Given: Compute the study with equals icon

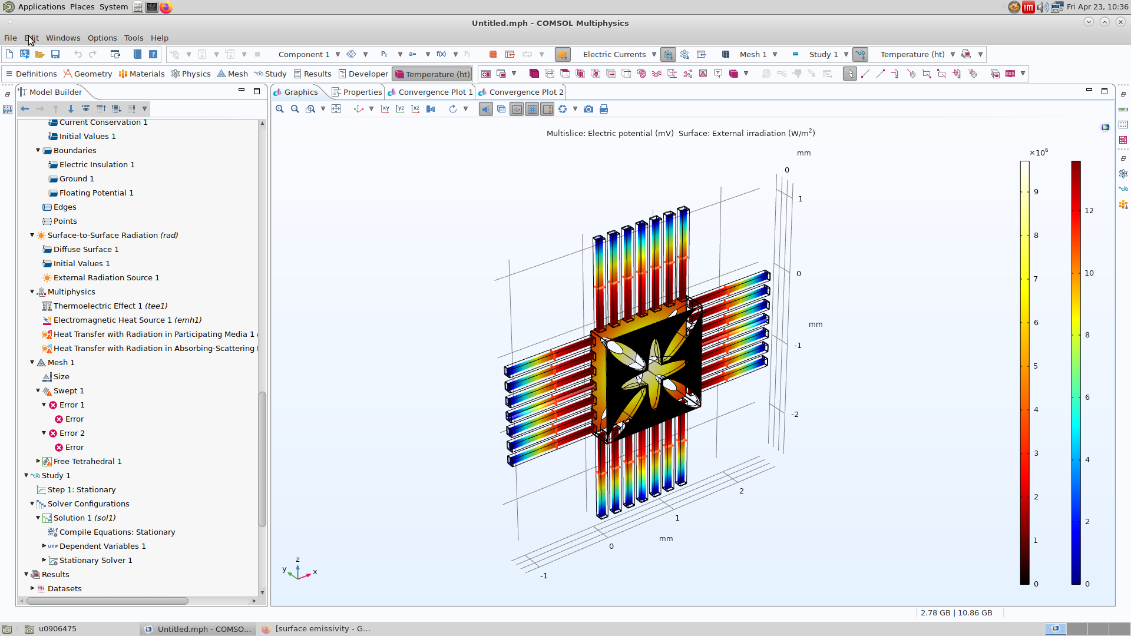Looking at the screenshot, I should click(x=795, y=54).
